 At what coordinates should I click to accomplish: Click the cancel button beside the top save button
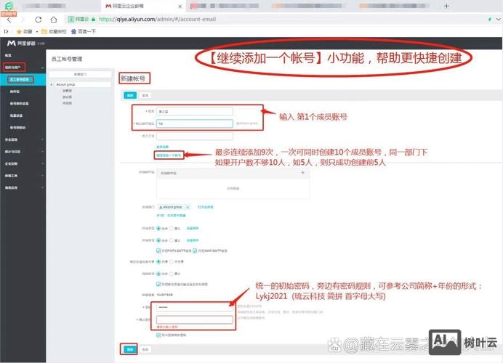(145, 96)
